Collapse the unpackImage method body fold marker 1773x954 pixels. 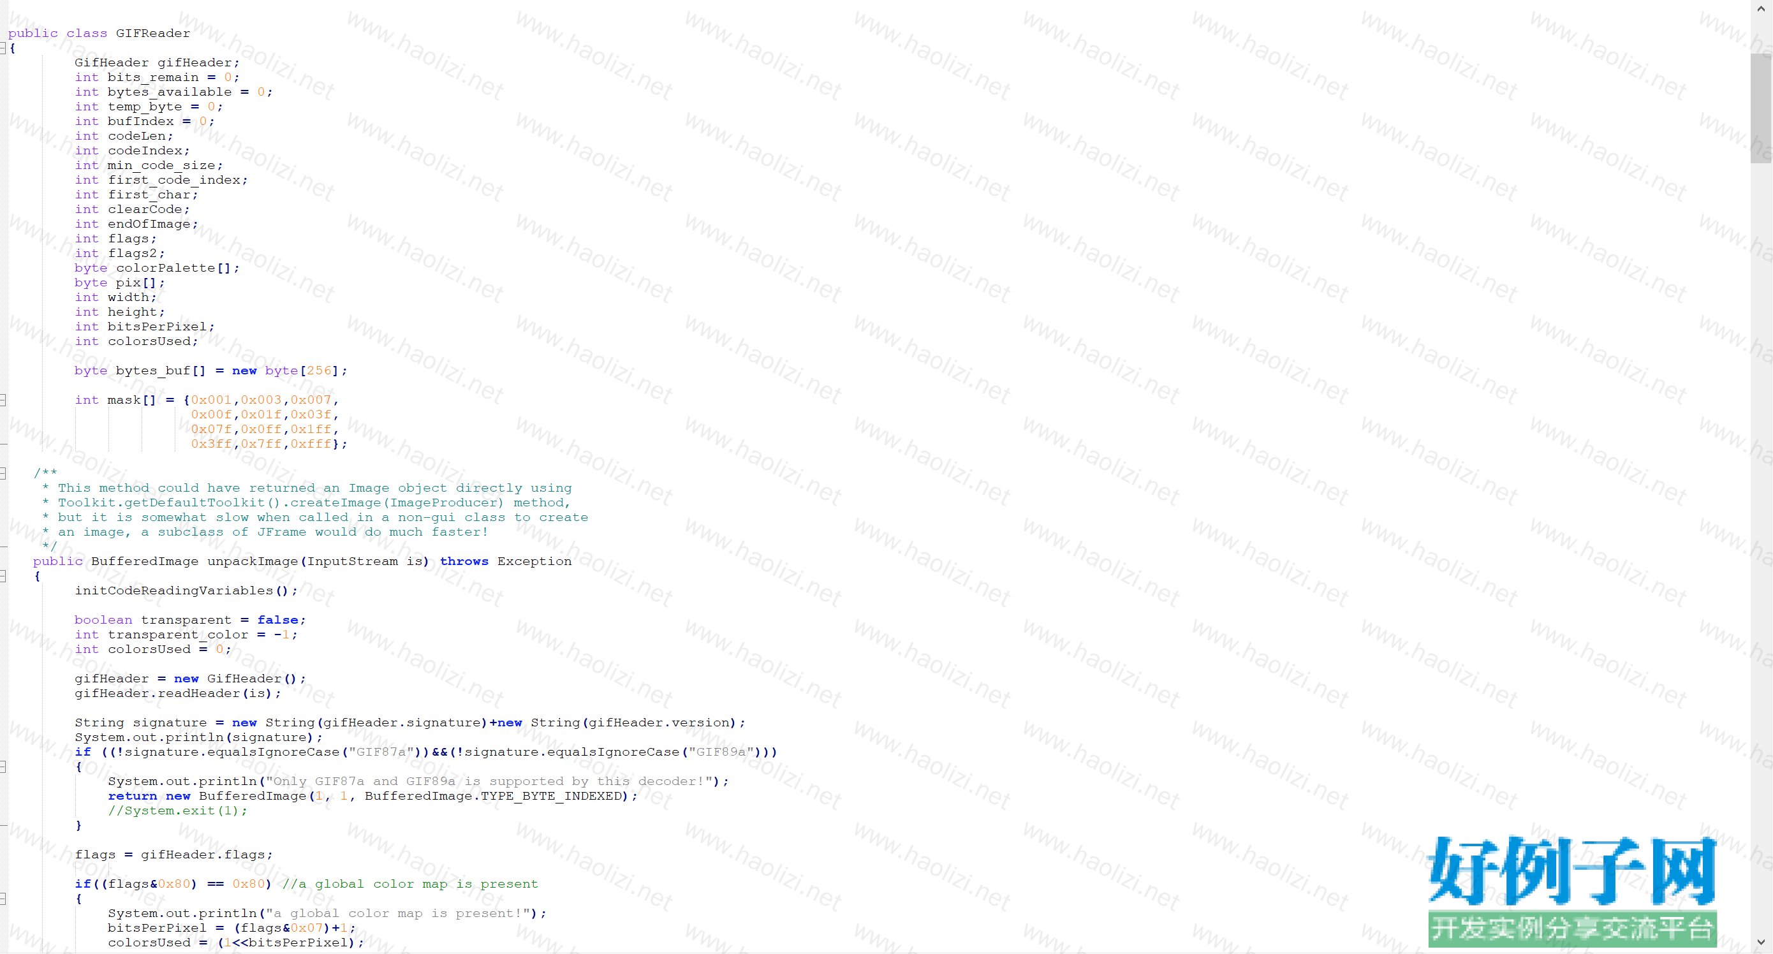click(x=3, y=576)
